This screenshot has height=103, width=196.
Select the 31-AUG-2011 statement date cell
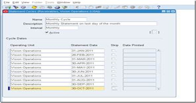click(x=87, y=80)
